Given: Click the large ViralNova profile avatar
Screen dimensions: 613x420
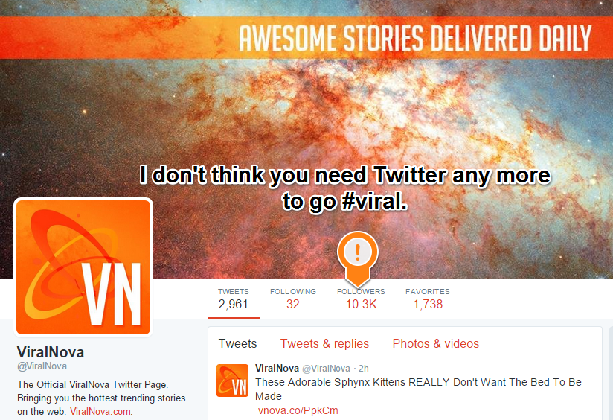Looking at the screenshot, I should tap(83, 267).
